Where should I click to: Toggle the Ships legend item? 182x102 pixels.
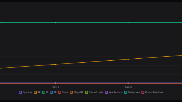63,92
